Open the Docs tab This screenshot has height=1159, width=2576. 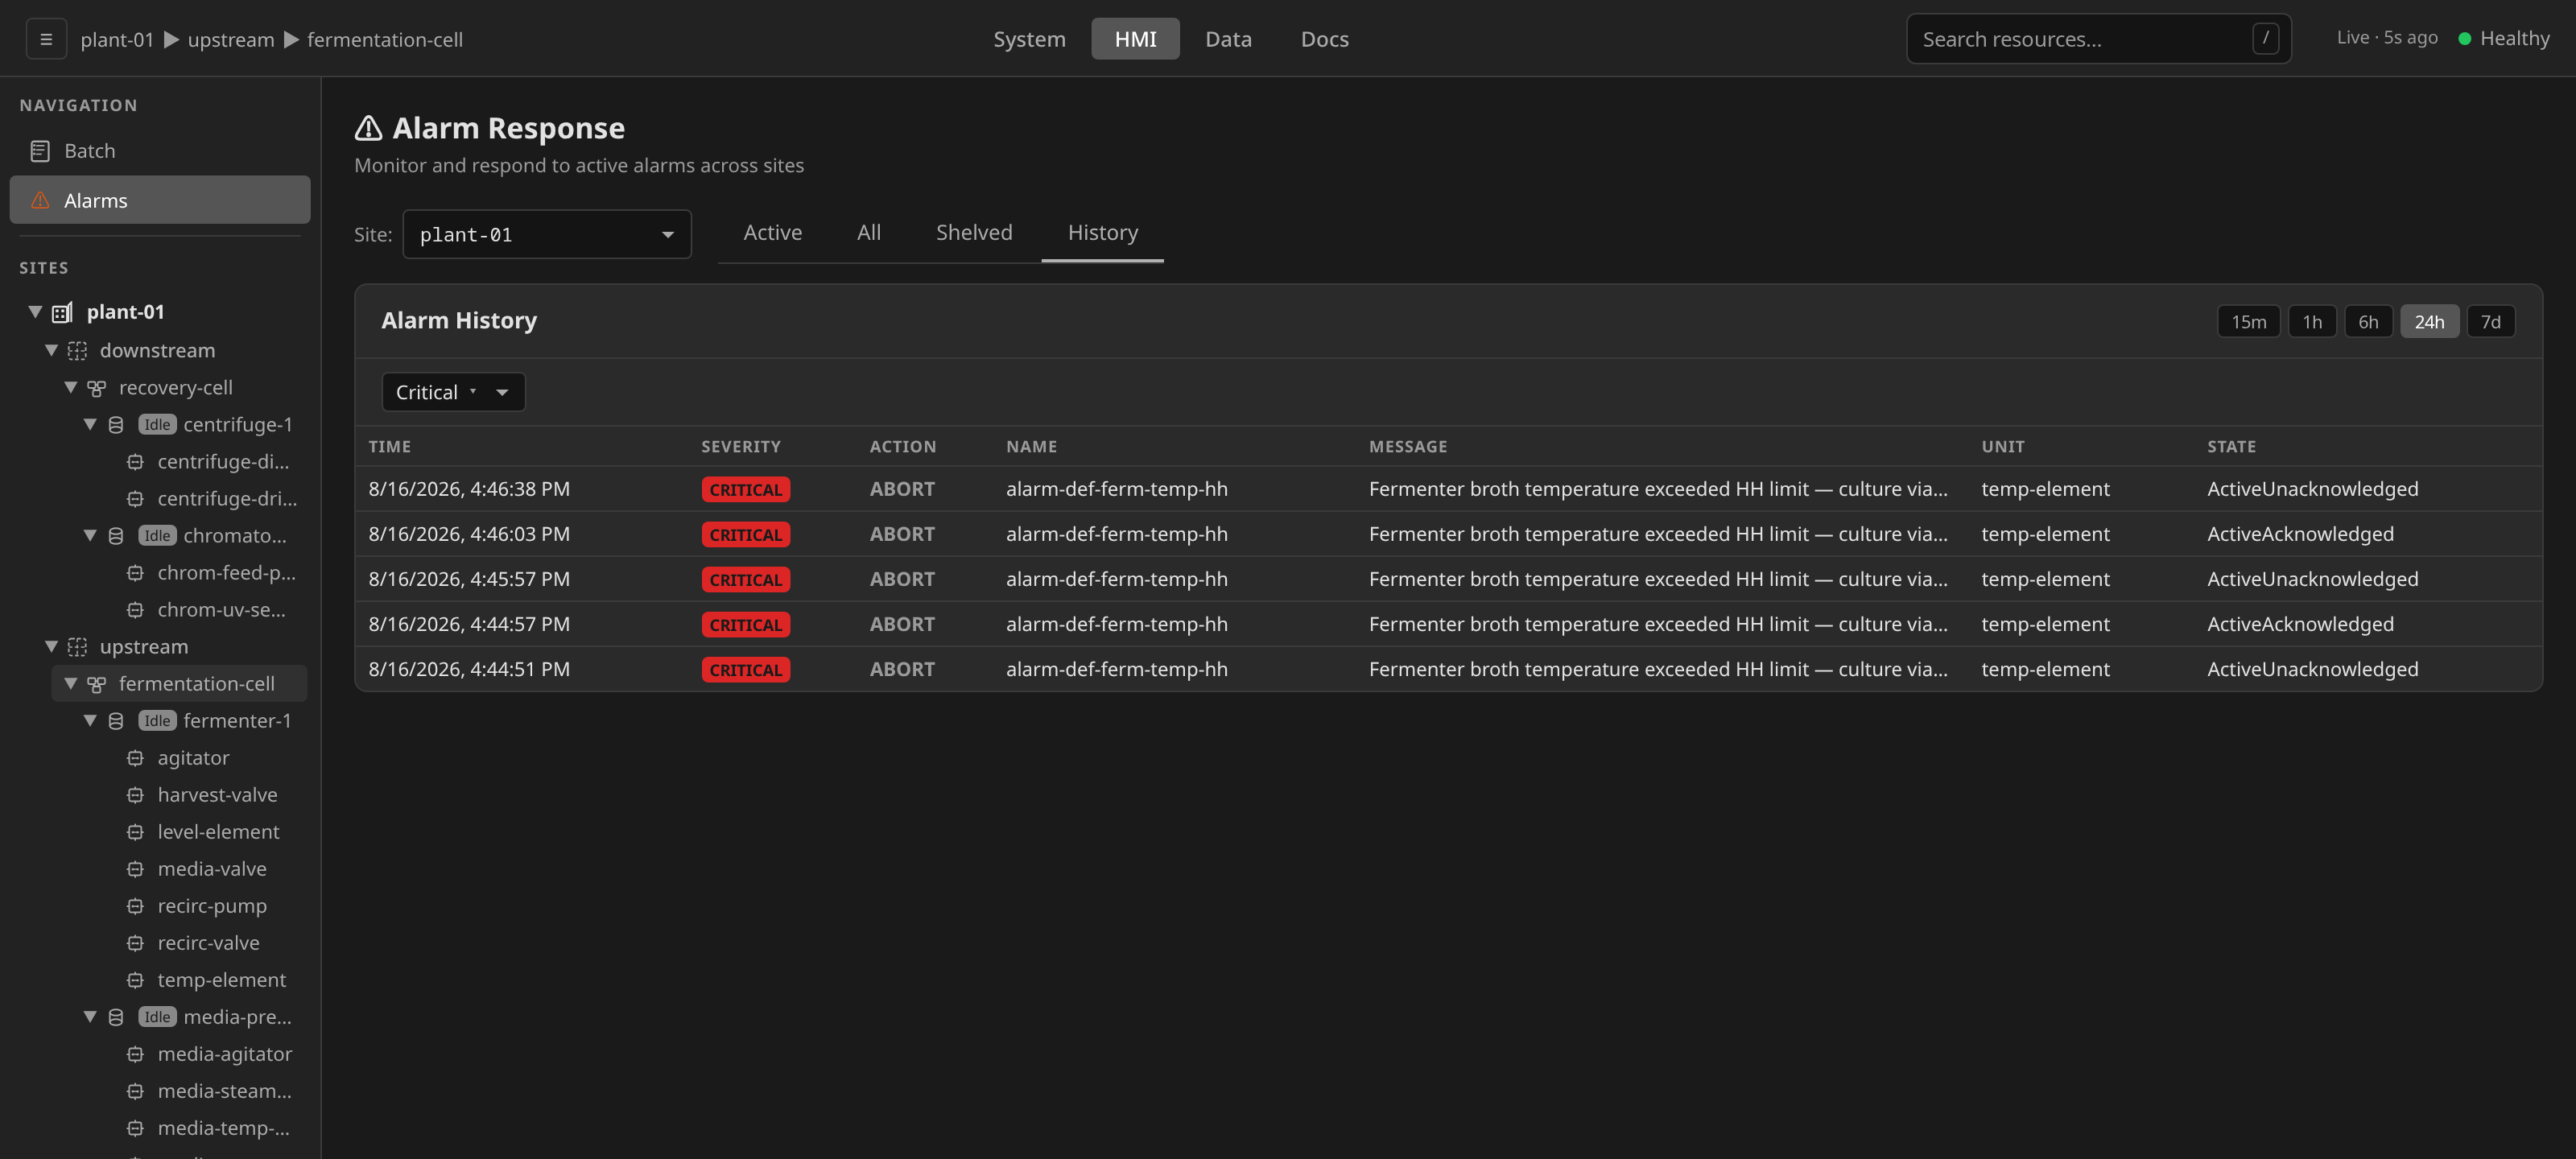[x=1324, y=39]
